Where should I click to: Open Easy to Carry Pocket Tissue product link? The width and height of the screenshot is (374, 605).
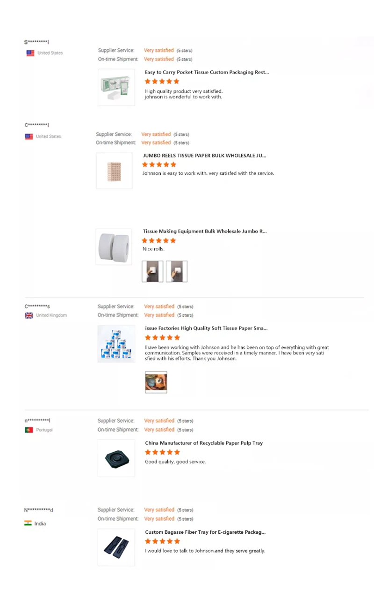coord(207,72)
